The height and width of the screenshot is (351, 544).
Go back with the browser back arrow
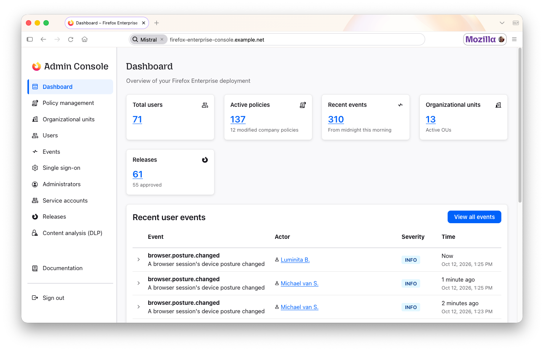point(43,39)
